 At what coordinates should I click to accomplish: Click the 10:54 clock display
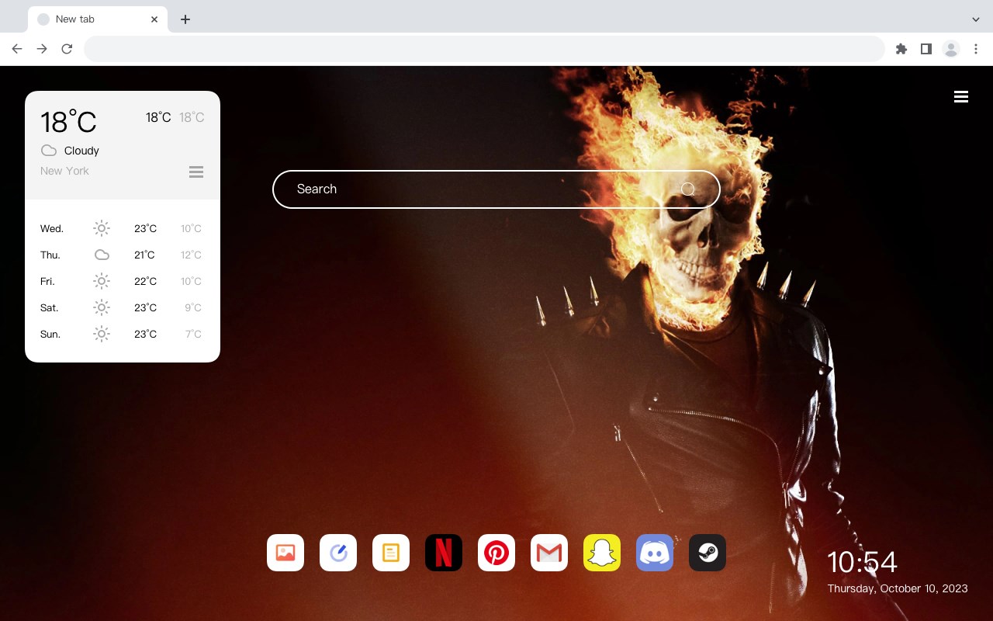862,562
